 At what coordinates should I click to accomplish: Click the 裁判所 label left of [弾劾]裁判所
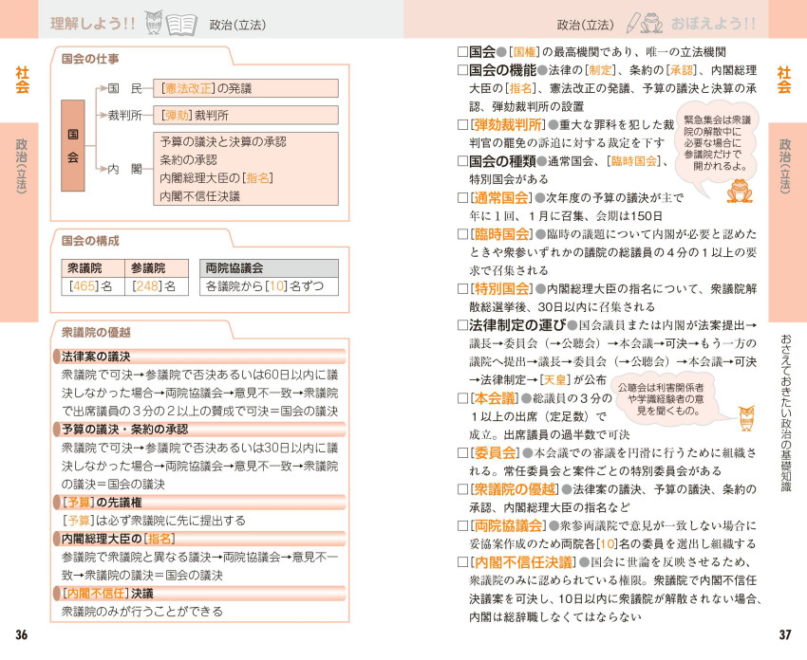click(125, 115)
